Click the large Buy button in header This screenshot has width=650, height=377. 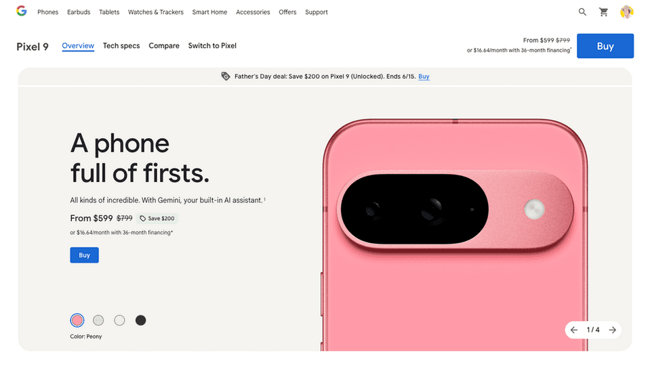(605, 46)
